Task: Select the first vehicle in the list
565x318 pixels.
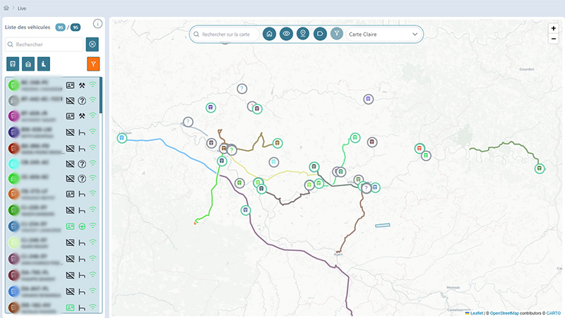Action: 35,85
